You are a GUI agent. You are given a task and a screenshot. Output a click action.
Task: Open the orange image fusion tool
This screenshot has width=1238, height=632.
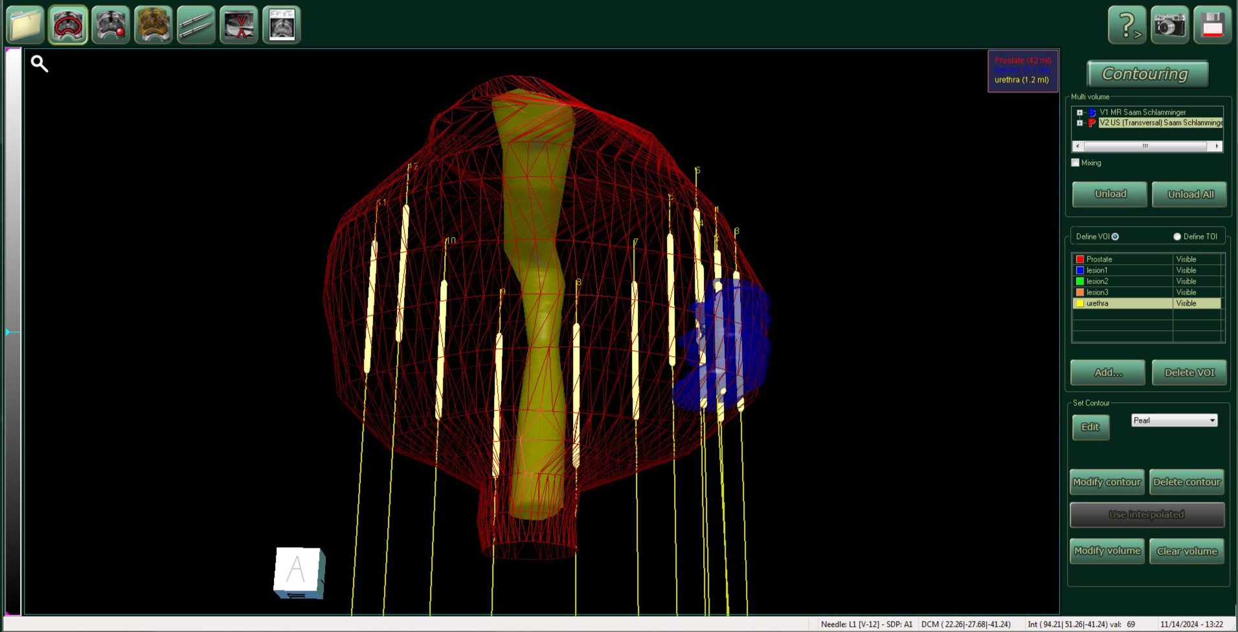153,25
